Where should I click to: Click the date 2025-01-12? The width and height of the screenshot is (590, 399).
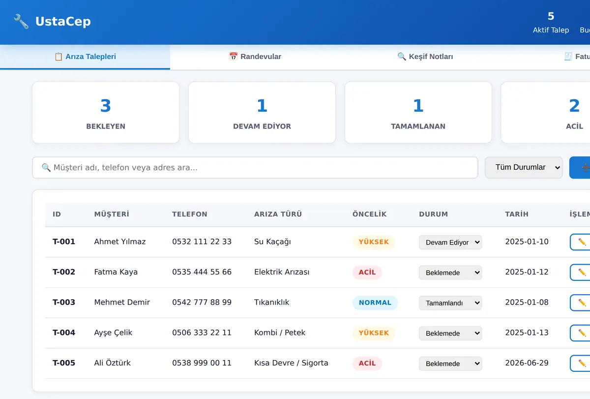pos(527,272)
